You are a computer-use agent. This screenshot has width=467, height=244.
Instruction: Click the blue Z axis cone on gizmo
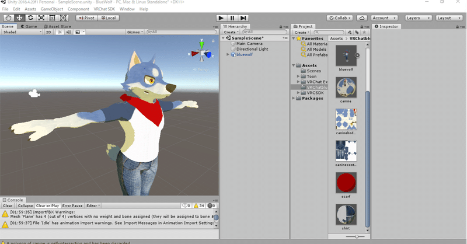tap(208, 54)
